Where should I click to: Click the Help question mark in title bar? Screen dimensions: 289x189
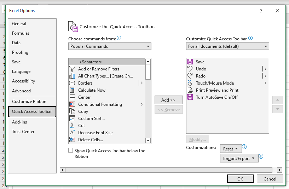[261, 11]
